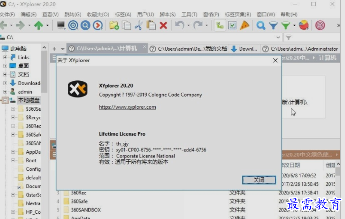Expand the Links tree node
Viewport: 345px width, 219px height.
(5, 57)
